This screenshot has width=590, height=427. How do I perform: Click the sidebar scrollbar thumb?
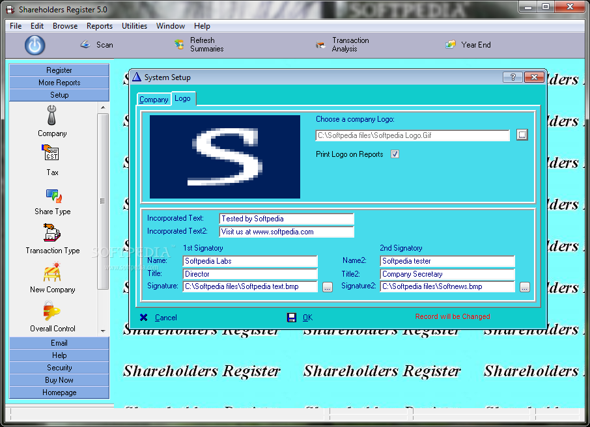click(103, 201)
